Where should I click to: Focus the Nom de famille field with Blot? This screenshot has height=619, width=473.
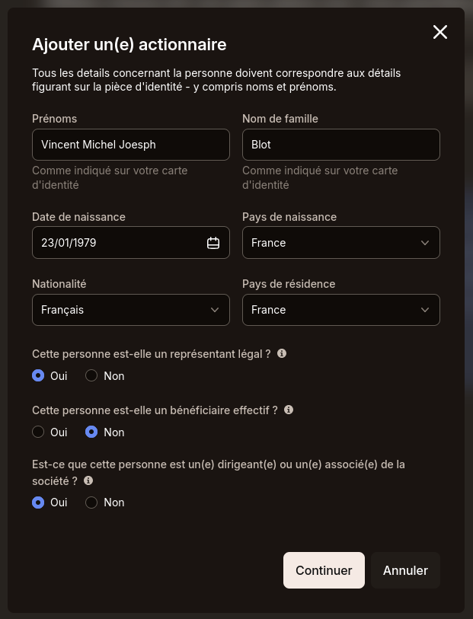pos(340,145)
